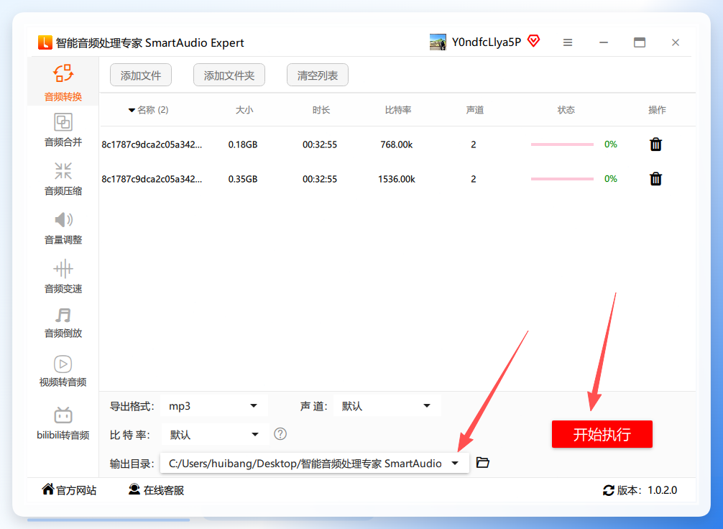Start processing with 开始执行 button
723x529 pixels.
(602, 434)
